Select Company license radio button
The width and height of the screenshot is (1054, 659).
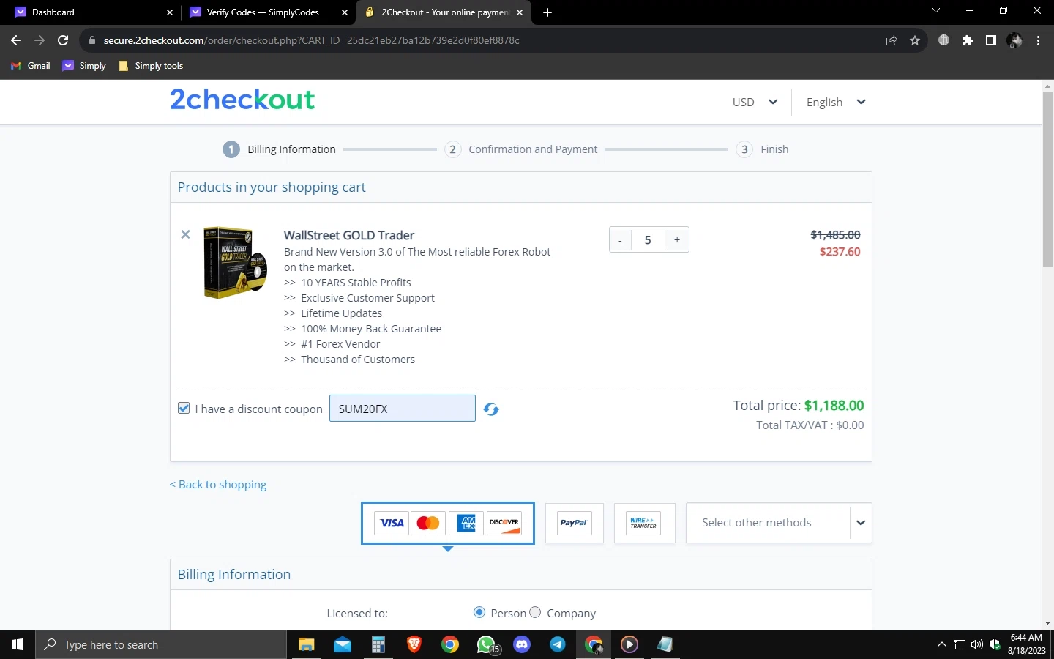[x=535, y=612]
